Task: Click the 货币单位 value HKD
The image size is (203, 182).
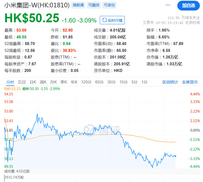Action: [118, 71]
